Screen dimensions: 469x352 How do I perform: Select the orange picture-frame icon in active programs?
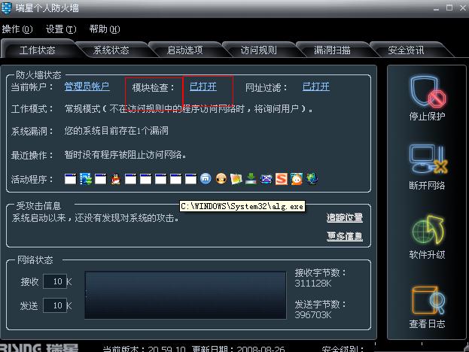tap(236, 179)
